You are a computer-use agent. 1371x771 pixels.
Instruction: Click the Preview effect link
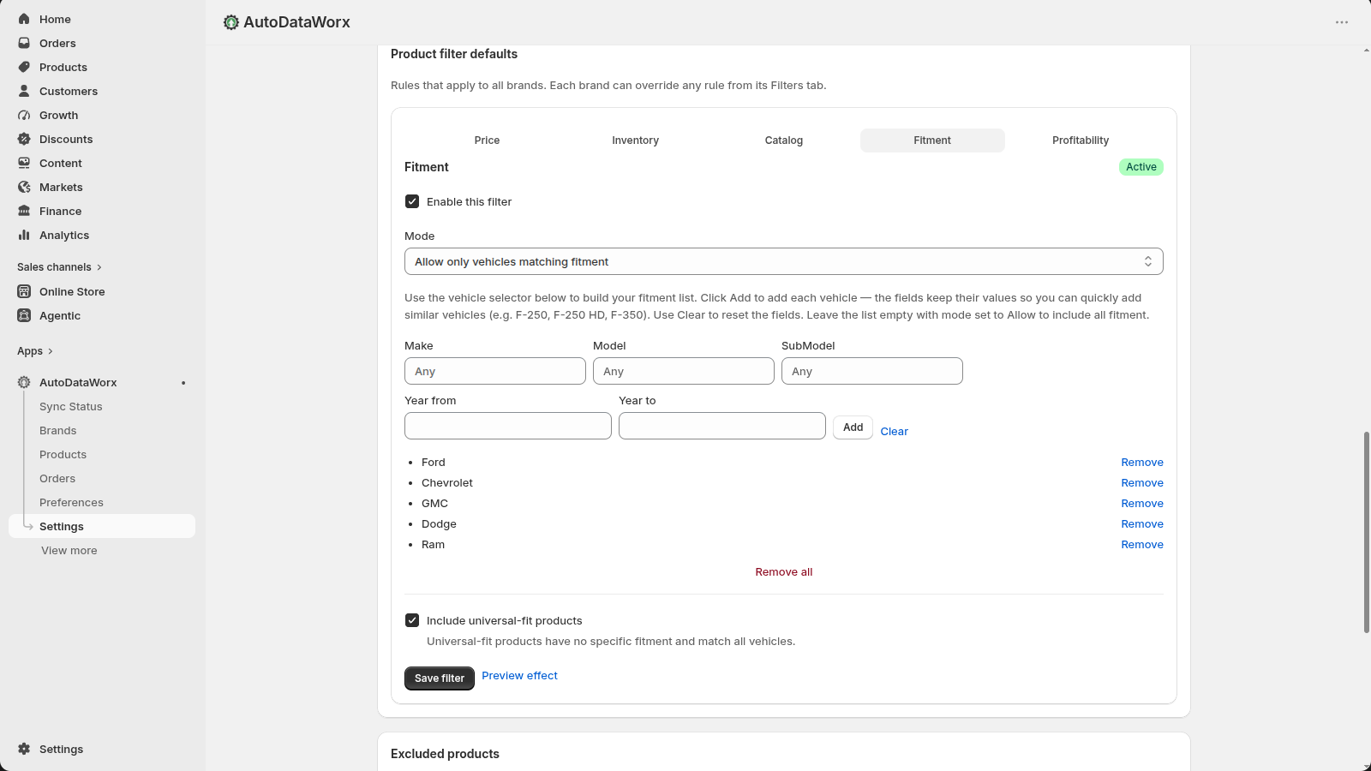[519, 676]
